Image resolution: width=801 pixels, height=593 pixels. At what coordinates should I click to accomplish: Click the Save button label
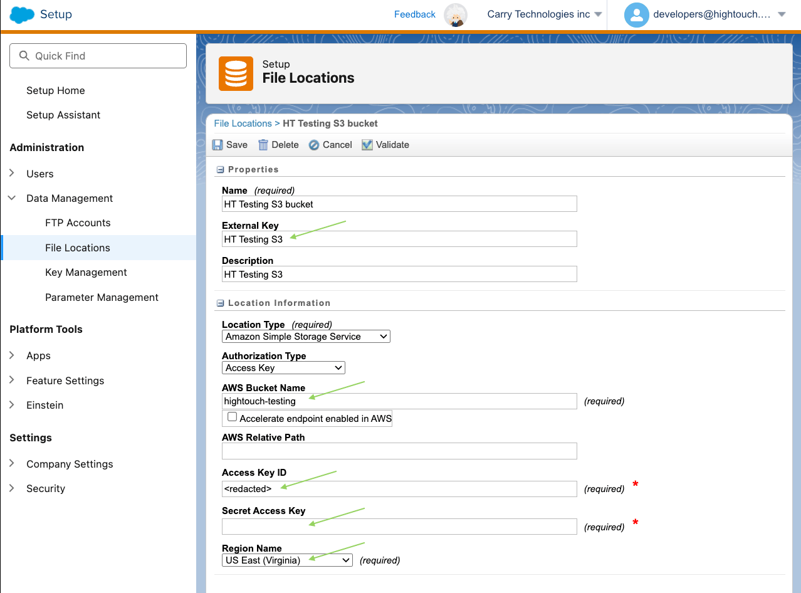click(237, 145)
